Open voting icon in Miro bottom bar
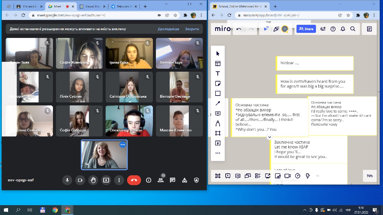383x215 pixels. tap(278, 176)
